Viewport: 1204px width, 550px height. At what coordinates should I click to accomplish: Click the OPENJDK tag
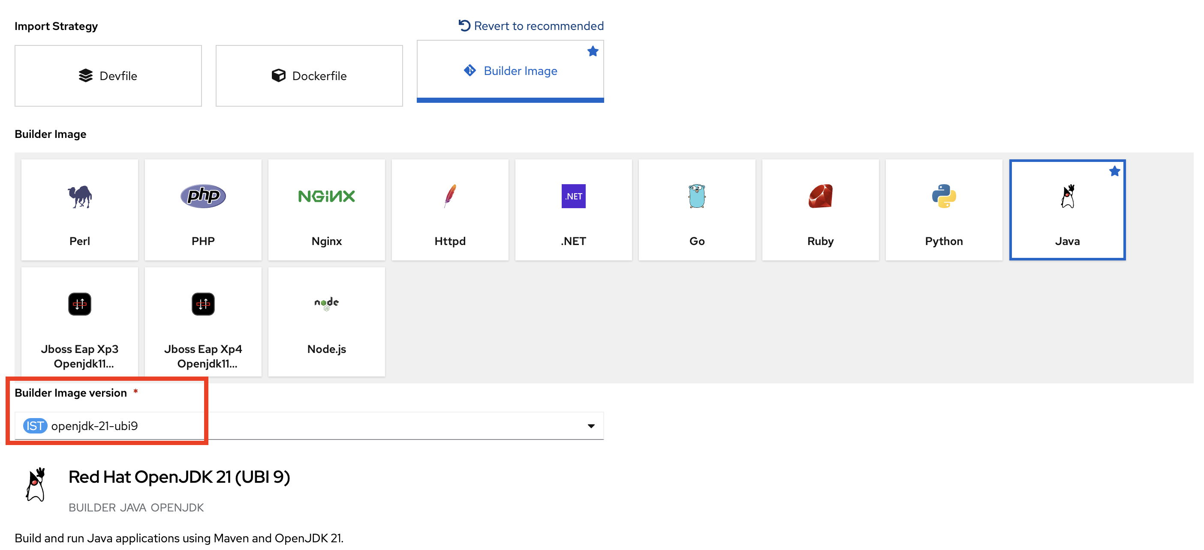click(x=177, y=508)
